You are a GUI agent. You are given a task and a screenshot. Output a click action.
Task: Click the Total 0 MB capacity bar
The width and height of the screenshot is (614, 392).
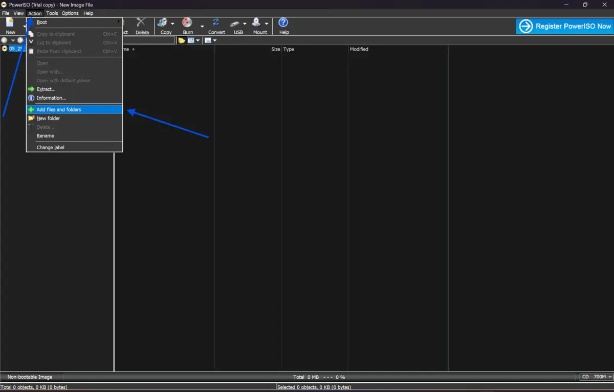pos(319,377)
